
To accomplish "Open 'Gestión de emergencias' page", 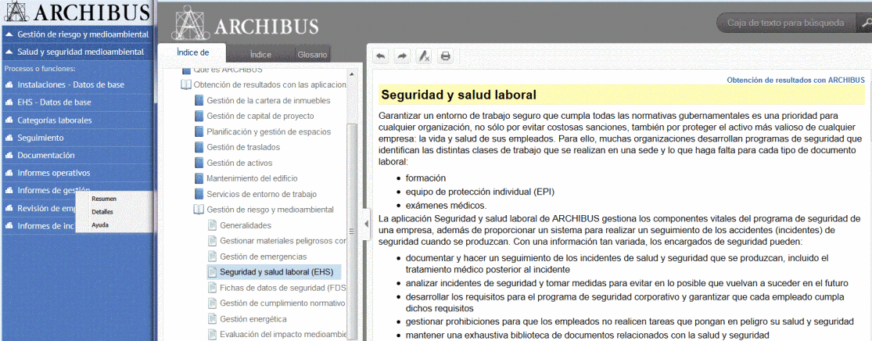I will tap(263, 257).
